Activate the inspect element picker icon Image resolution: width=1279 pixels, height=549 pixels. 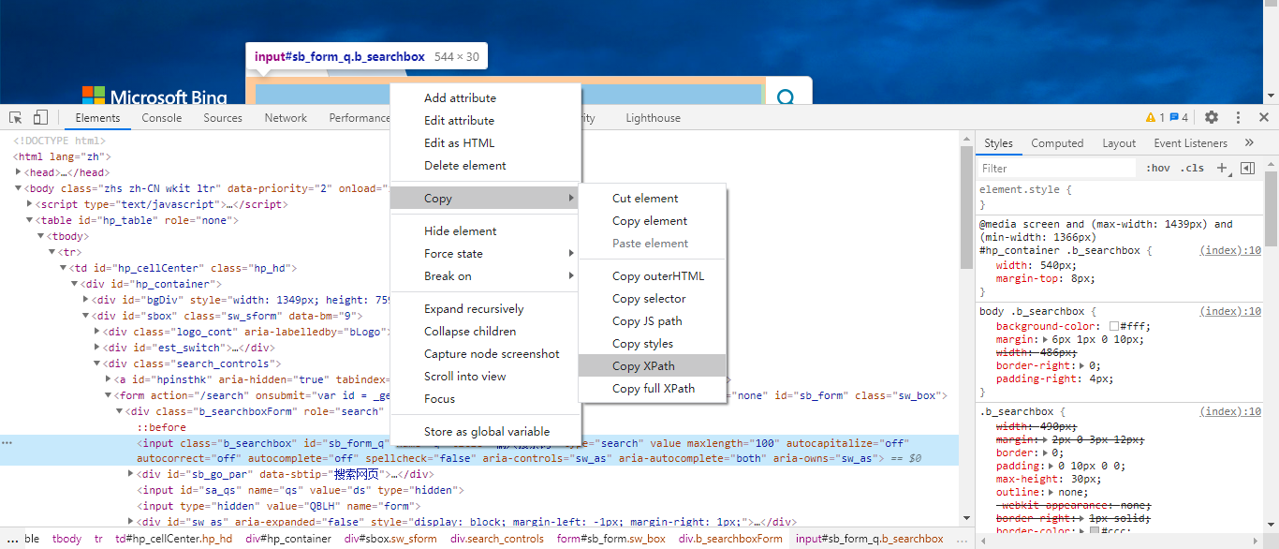coord(16,118)
